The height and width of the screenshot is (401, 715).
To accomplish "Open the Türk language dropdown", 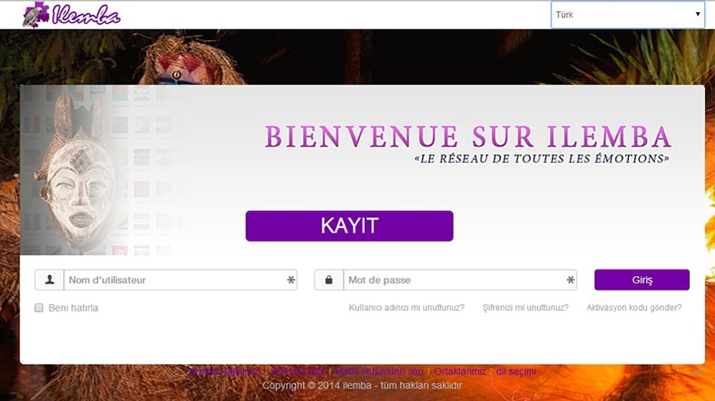I will (x=627, y=14).
